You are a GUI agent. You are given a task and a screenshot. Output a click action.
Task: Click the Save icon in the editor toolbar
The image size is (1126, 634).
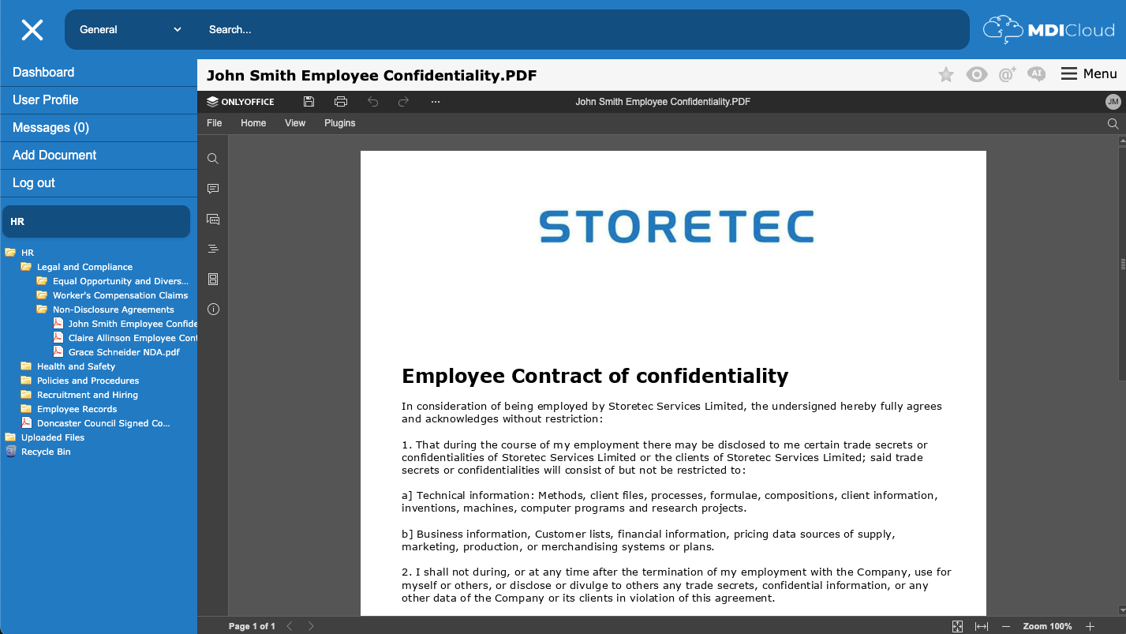point(309,101)
